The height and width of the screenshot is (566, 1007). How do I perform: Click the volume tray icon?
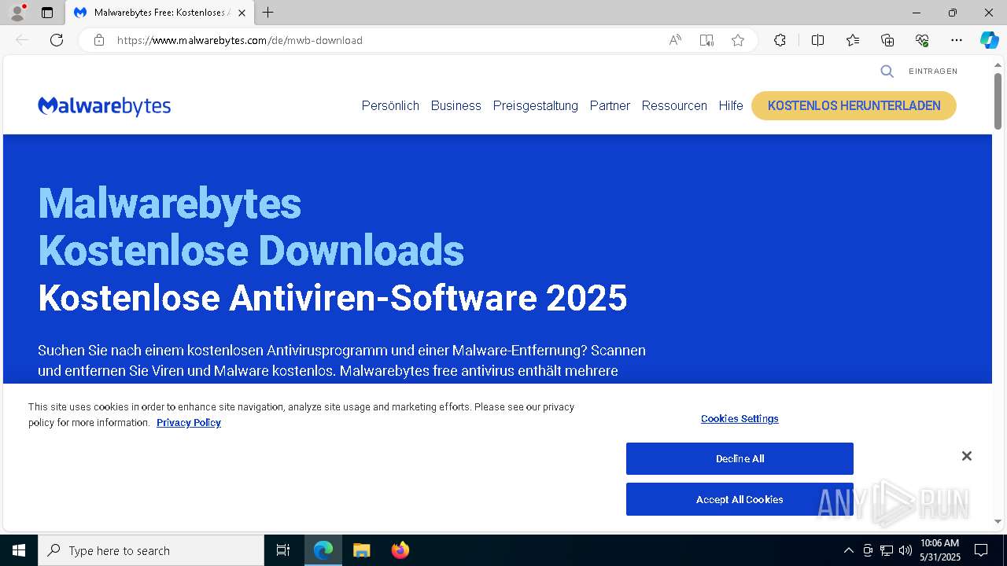[906, 550]
